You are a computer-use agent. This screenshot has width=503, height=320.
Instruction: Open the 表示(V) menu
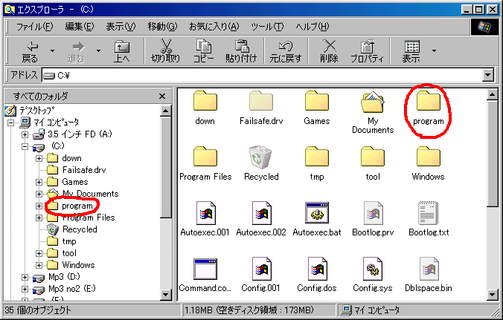[121, 27]
